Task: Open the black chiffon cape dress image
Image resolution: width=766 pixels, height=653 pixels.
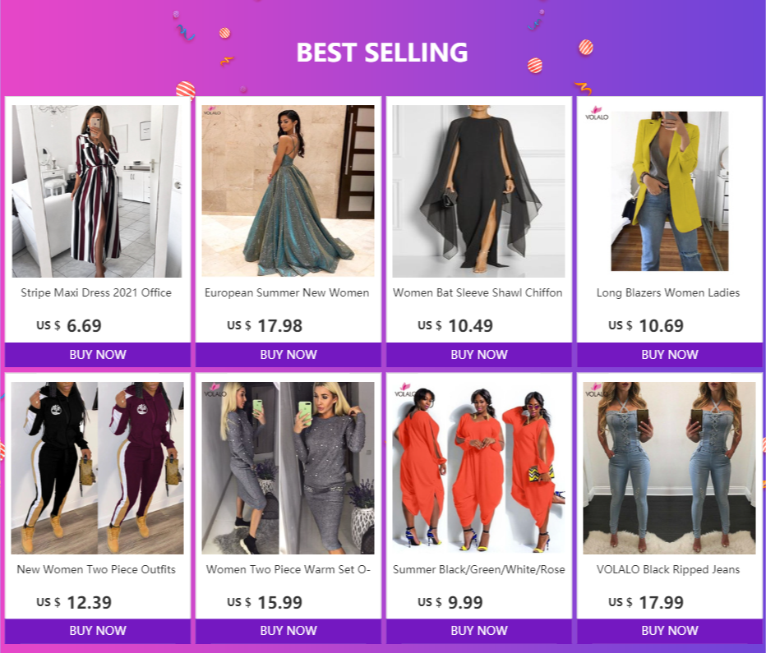Action: (478, 191)
